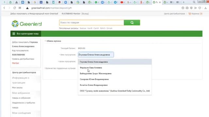Image resolution: width=209 pixels, height=117 pixels.
Task: Click the hamburger icon in the green categories bar
Action: tap(14, 34)
